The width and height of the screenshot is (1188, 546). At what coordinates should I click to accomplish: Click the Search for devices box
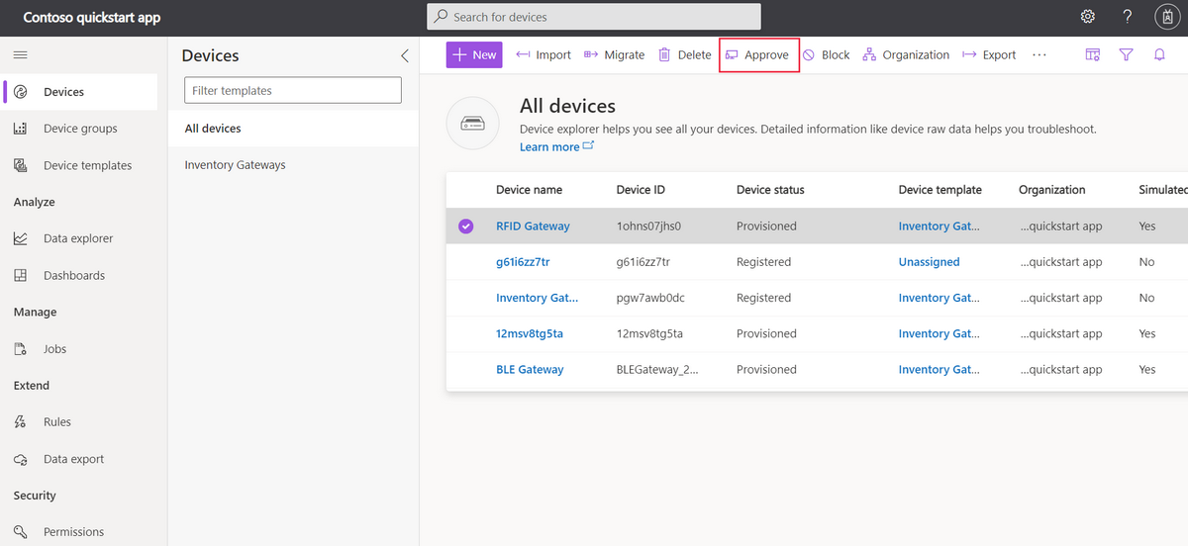coord(594,17)
